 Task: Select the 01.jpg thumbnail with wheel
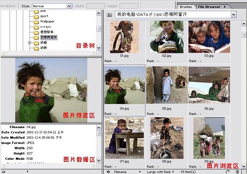(124, 37)
